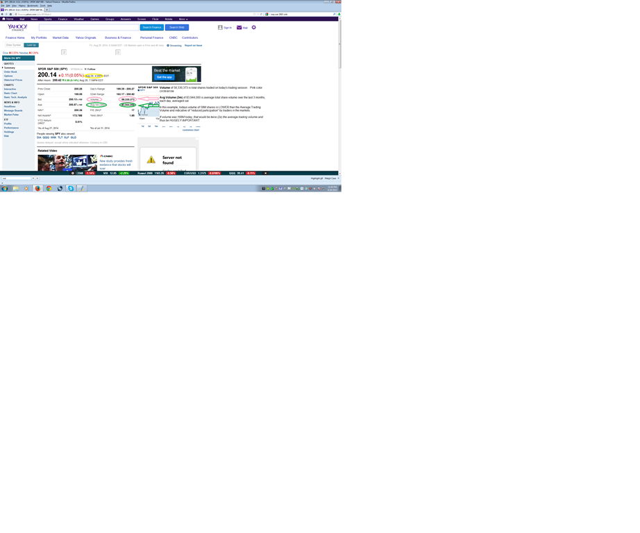Open the Help menu
The height and width of the screenshot is (533, 640).
tap(49, 6)
